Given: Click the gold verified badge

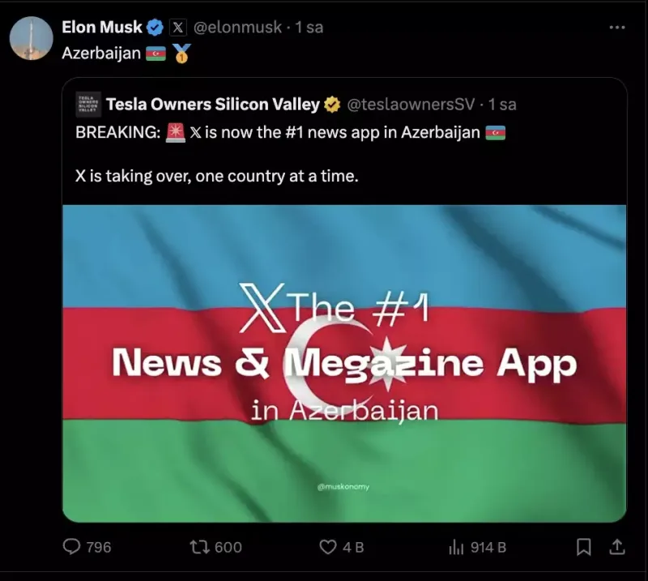Looking at the screenshot, I should (x=332, y=105).
